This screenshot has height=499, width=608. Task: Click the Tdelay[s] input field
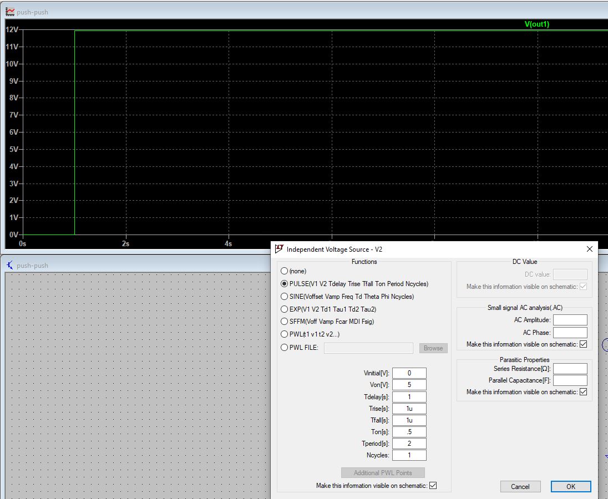[x=409, y=397]
